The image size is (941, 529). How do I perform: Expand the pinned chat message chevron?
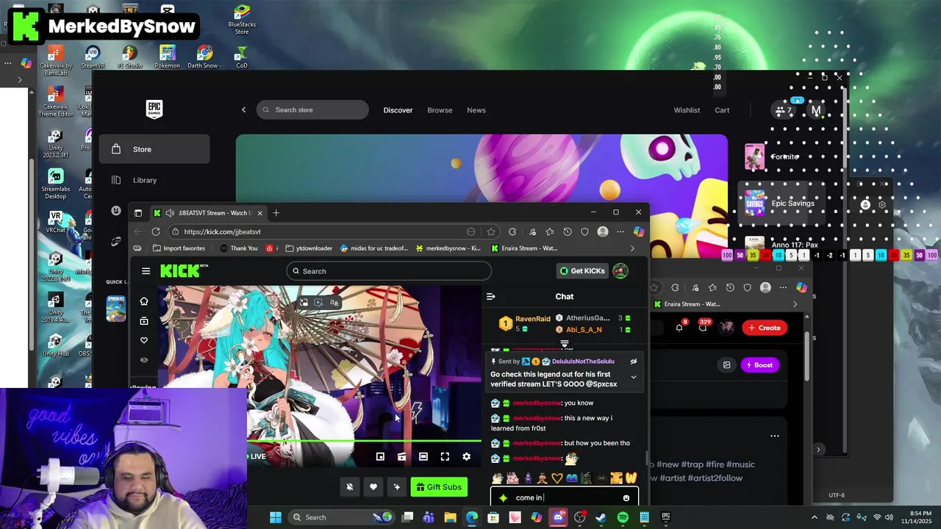click(634, 377)
